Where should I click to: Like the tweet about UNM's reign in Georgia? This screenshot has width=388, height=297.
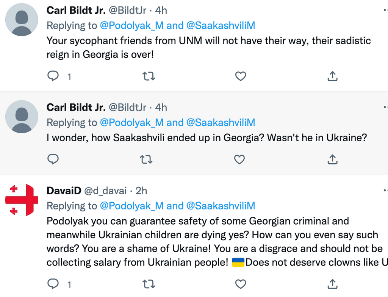(x=241, y=77)
